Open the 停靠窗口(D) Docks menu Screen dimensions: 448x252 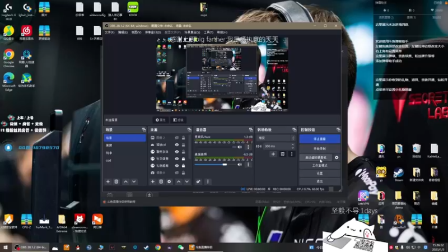[x=153, y=32]
